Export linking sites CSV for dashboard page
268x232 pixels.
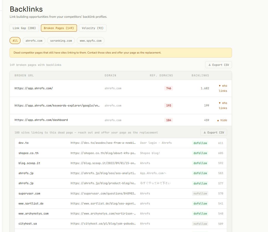pos(214,132)
